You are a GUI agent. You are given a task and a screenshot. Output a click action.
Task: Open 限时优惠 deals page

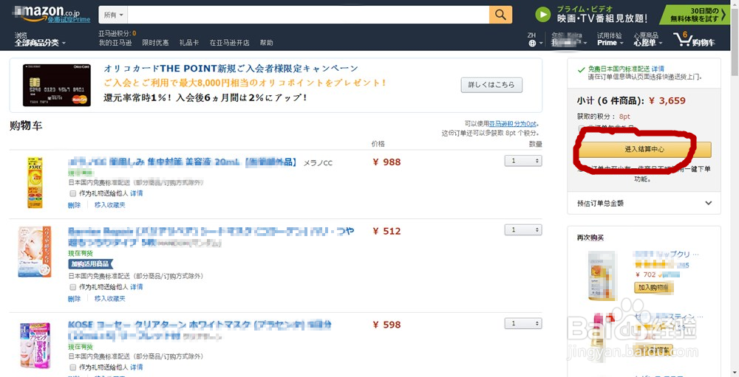click(155, 43)
